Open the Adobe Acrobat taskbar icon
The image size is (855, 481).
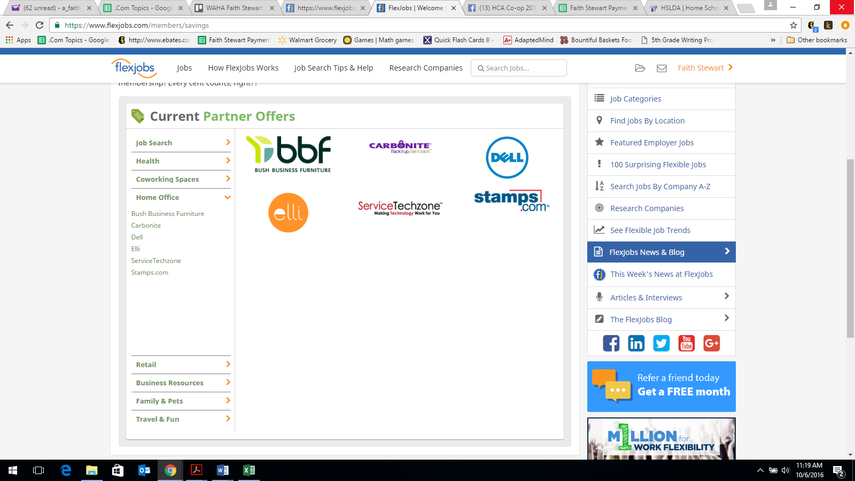[x=197, y=470]
